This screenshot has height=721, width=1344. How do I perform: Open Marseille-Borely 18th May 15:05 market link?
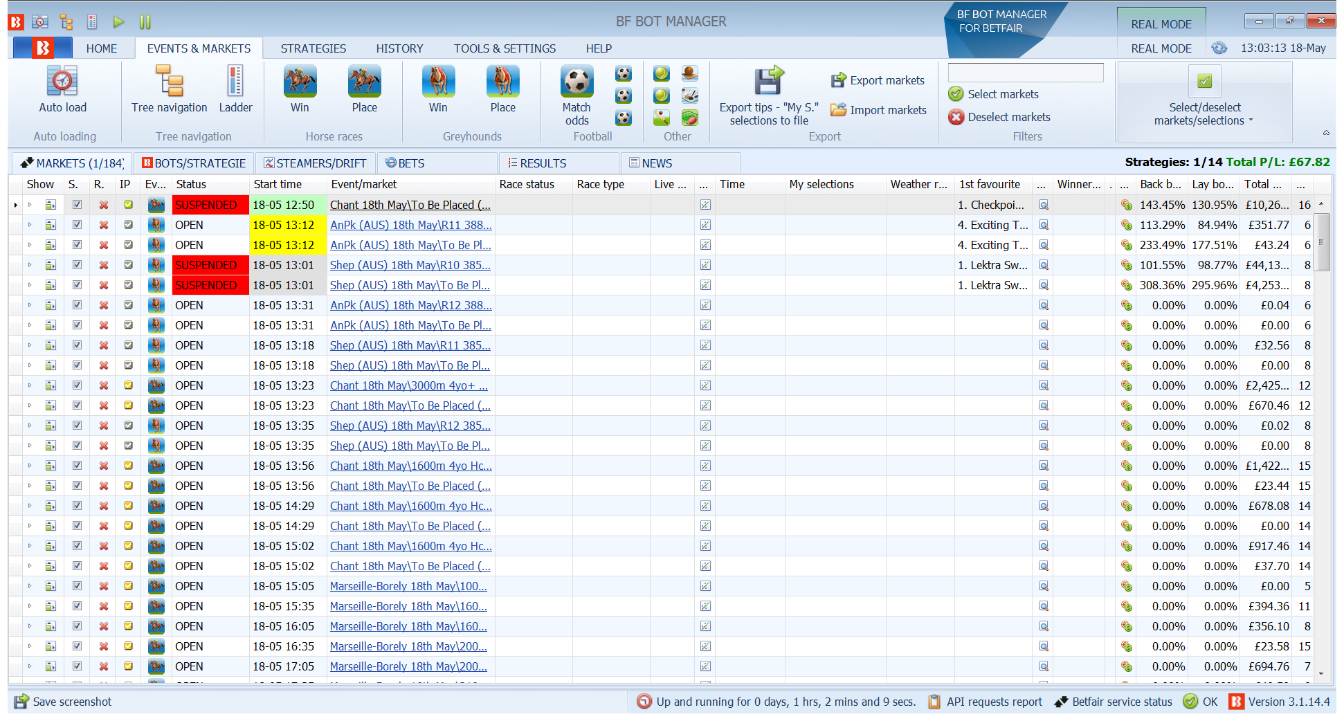(408, 586)
